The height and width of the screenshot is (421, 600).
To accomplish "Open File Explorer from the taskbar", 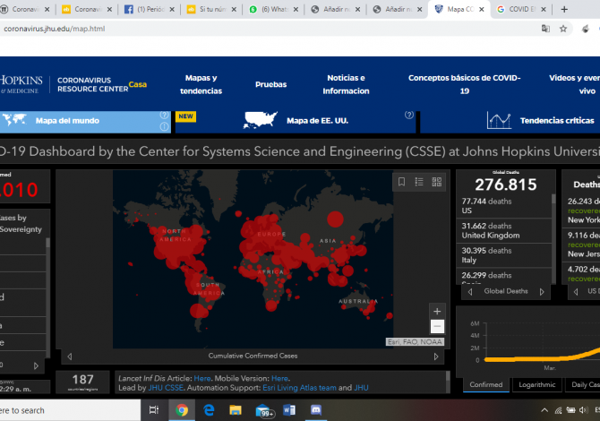I will (x=236, y=410).
